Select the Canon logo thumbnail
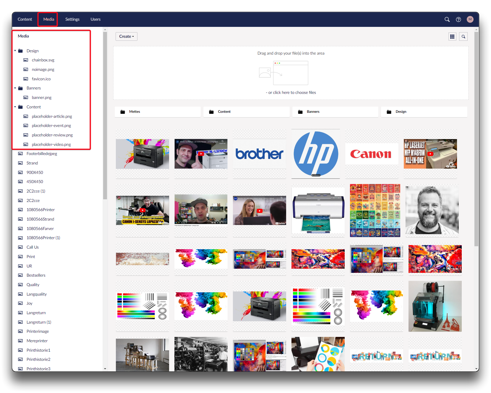The width and height of the screenshot is (491, 393). (371, 154)
